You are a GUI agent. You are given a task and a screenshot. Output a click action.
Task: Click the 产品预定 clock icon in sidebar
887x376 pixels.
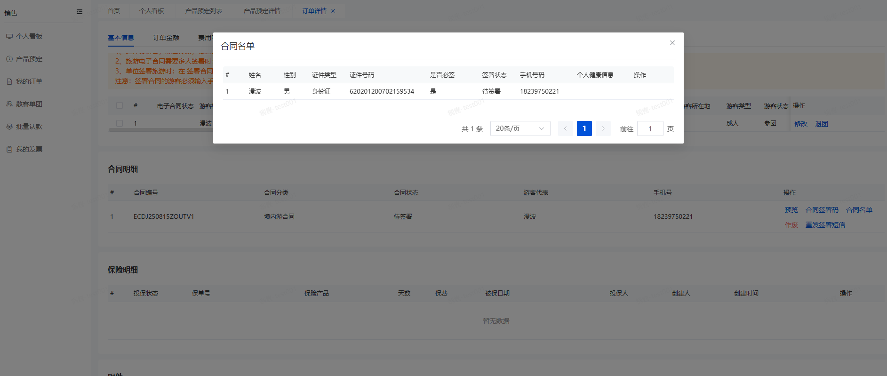pos(9,59)
